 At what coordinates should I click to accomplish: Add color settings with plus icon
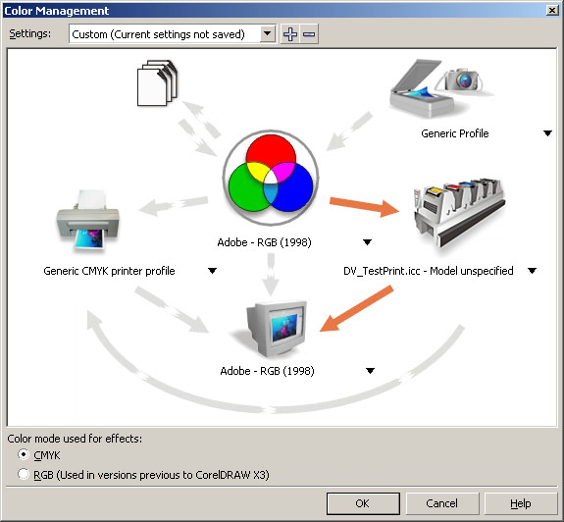[290, 34]
